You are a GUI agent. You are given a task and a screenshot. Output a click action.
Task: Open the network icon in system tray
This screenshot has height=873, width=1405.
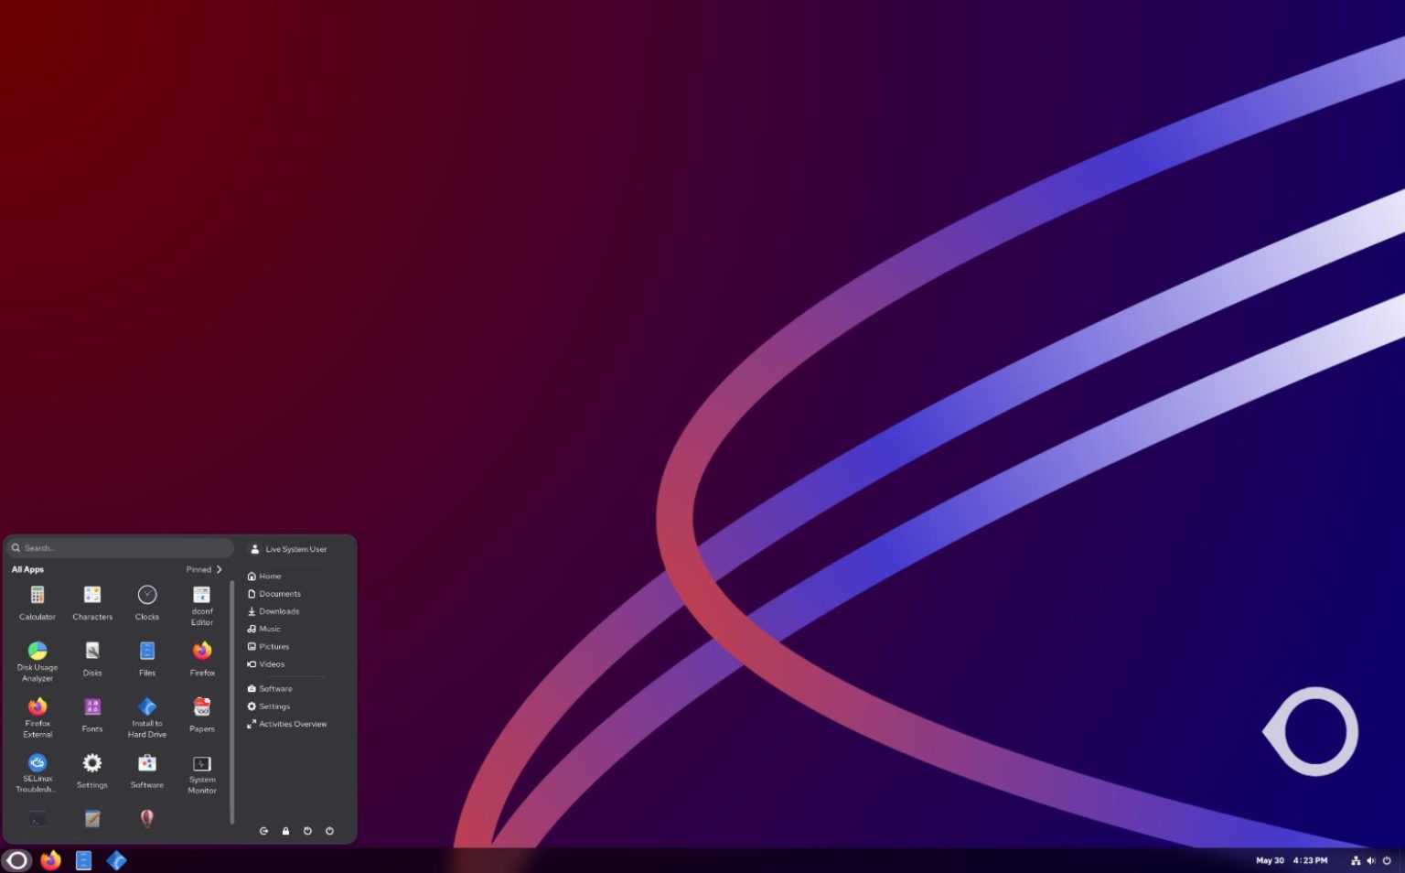click(1355, 860)
